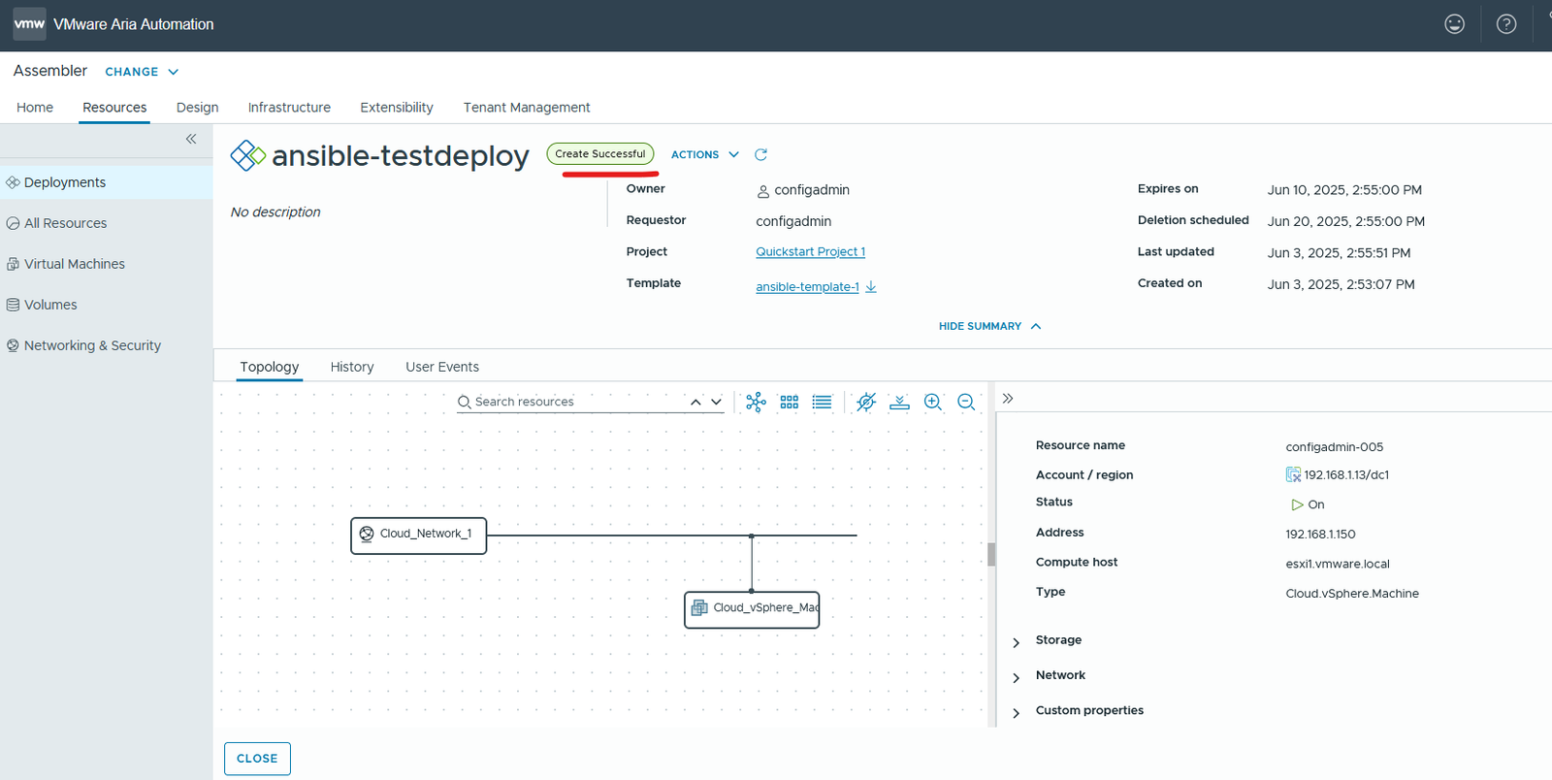Open the Assembler CHANGE service dropdown

(142, 72)
